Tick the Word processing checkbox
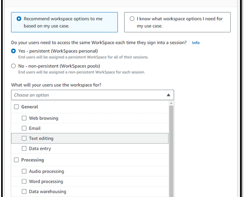This screenshot has height=197, width=245. [x=24, y=181]
